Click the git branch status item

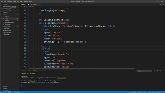coord(2,92)
